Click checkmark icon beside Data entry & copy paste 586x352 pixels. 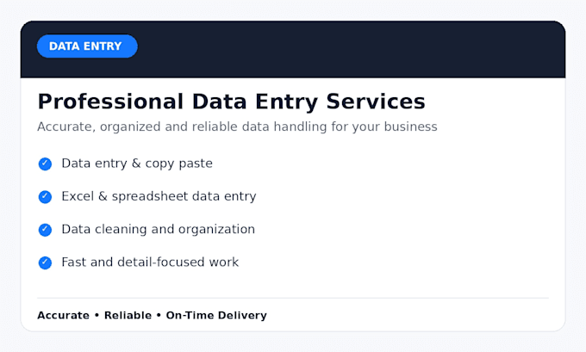(45, 164)
